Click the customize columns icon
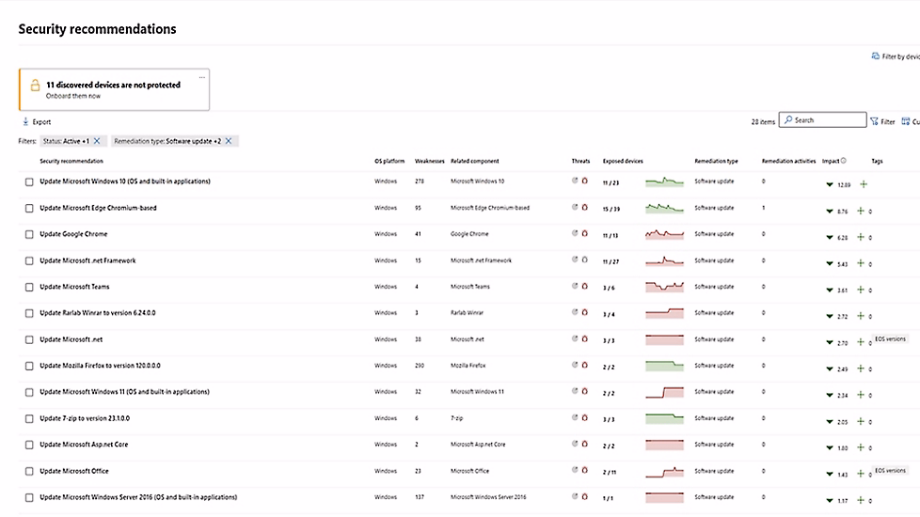The width and height of the screenshot is (920, 517). pos(906,121)
